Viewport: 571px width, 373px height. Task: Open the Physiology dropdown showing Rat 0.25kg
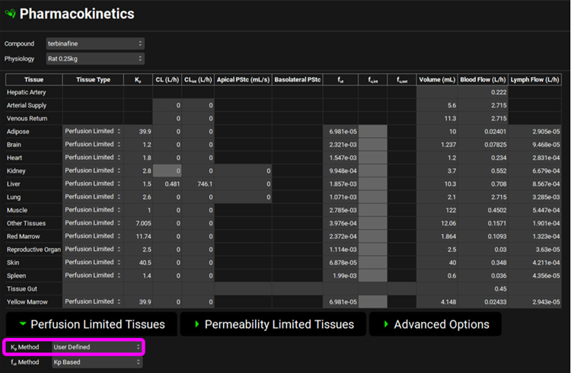[x=94, y=59]
